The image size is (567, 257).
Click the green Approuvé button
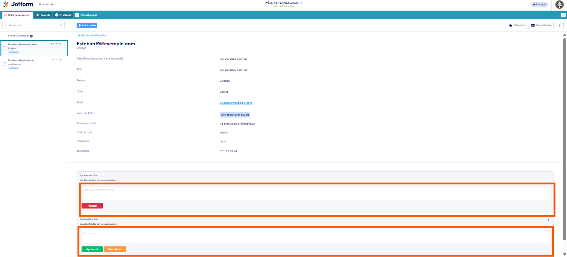pyautogui.click(x=92, y=249)
